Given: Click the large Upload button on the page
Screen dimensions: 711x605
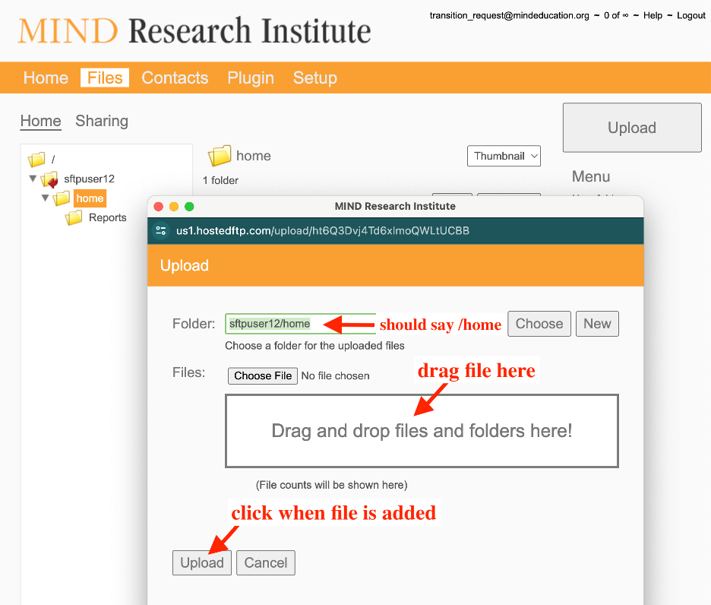Looking at the screenshot, I should tap(632, 128).
